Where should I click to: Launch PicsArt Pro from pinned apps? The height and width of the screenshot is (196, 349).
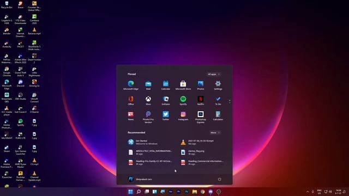pos(148,117)
